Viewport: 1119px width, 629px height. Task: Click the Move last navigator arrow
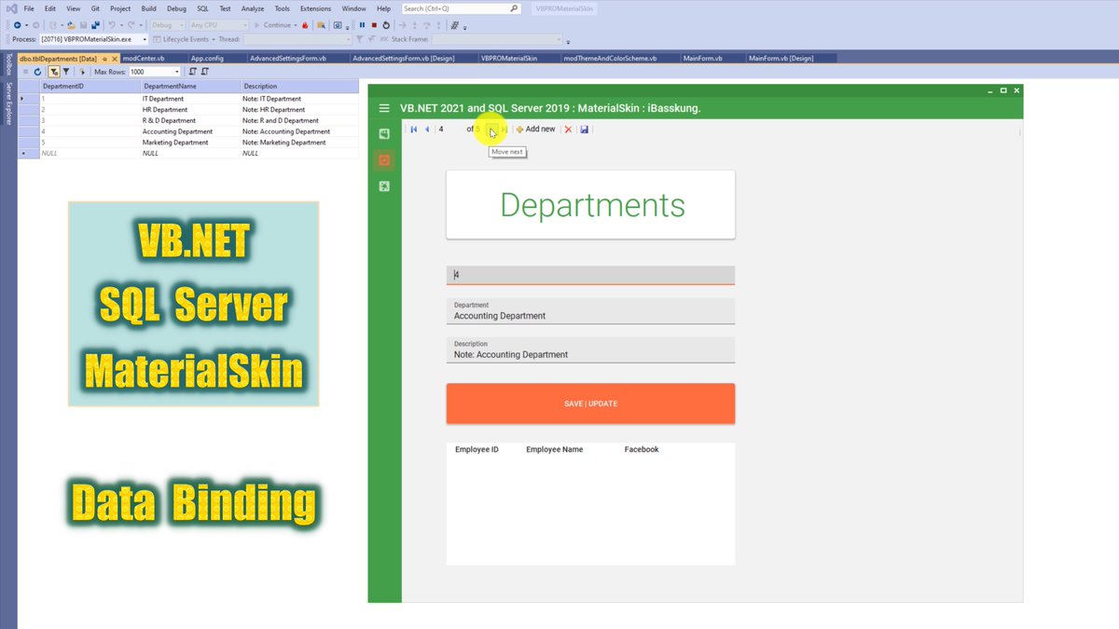pos(504,130)
